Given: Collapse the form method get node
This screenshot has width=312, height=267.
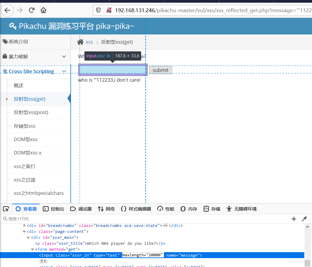Looking at the screenshot, I should click(x=32, y=249).
